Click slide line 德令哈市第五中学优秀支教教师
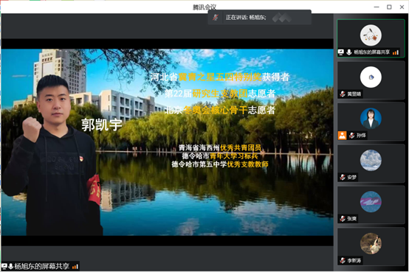Image resolution: width=409 pixels, height=272 pixels. pyautogui.click(x=220, y=164)
